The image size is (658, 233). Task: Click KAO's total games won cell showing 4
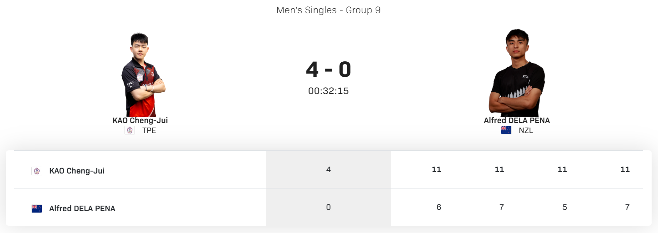coord(329,169)
